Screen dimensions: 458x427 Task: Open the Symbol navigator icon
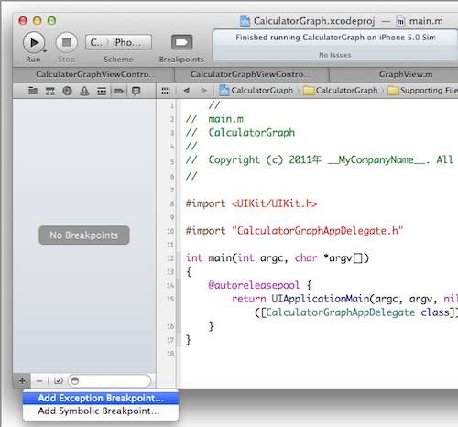tap(50, 91)
